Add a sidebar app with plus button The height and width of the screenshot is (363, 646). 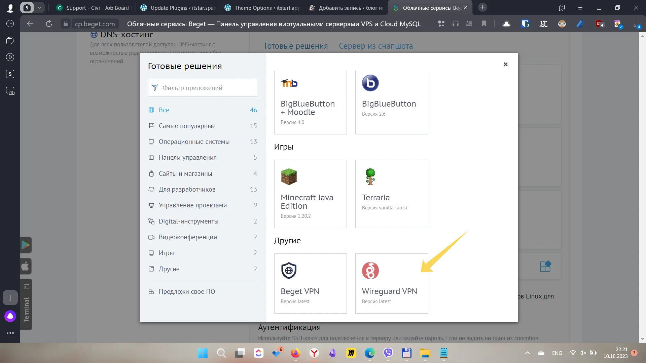coord(10,298)
